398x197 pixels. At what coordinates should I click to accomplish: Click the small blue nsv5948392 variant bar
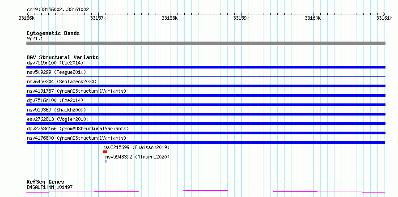pyautogui.click(x=106, y=161)
